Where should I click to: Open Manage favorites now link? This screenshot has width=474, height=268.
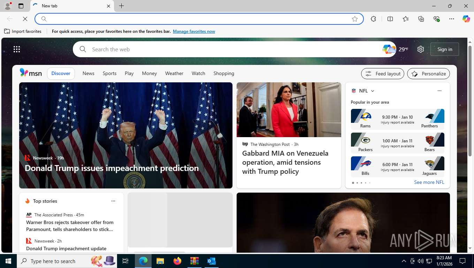click(194, 31)
